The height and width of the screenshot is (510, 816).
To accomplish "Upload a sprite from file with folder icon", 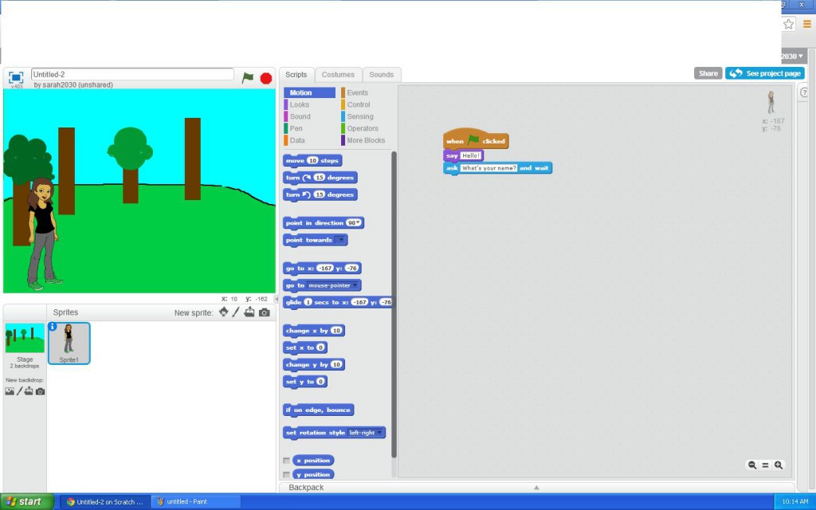I will (251, 312).
